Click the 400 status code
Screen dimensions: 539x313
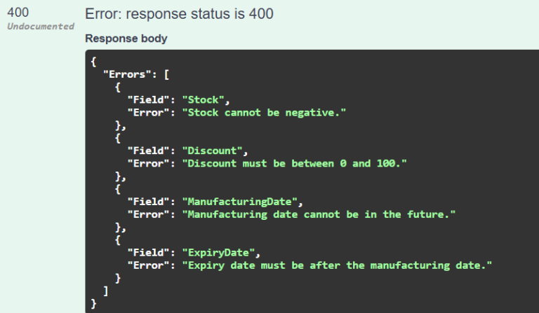(x=18, y=13)
